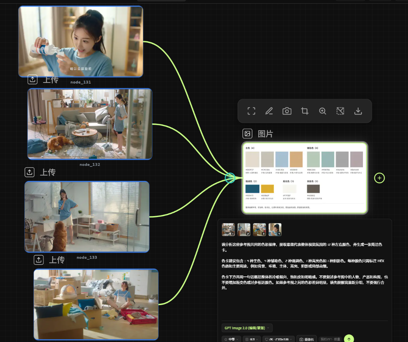Open the 中等 quality dropdown

[231, 339]
